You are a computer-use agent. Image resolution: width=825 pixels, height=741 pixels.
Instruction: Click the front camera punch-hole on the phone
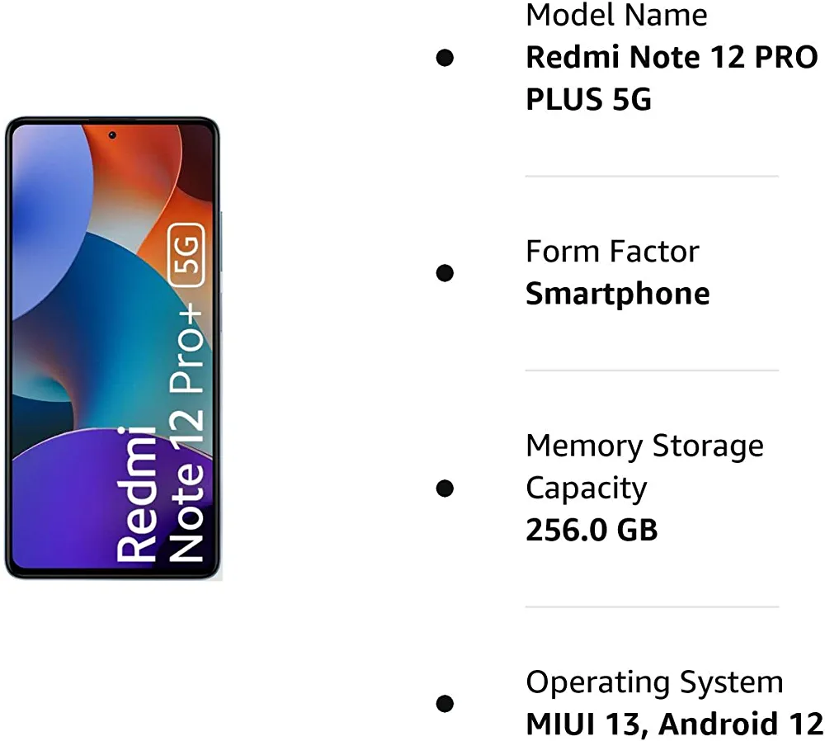pyautogui.click(x=112, y=135)
